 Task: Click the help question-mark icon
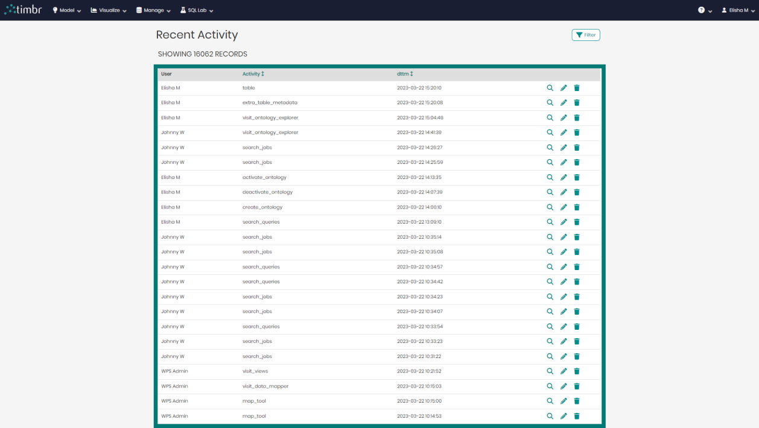(700, 10)
